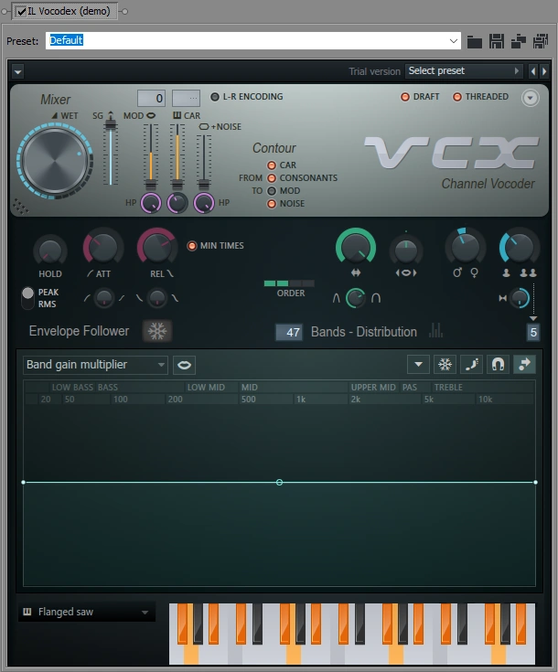Click the filter shape knob between curves
This screenshot has width=558, height=672.
click(356, 298)
